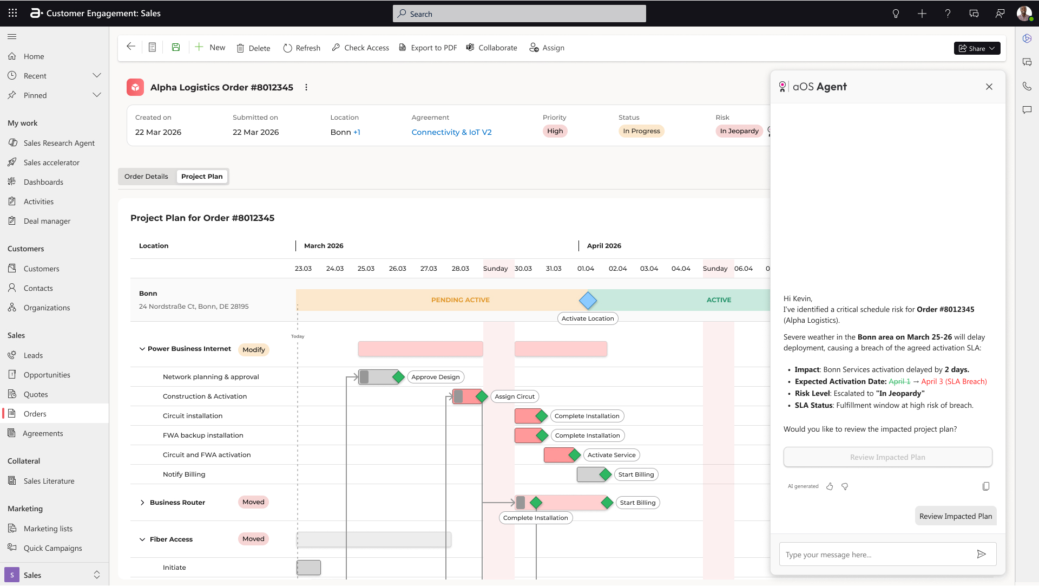Open the Sales area switcher
The width and height of the screenshot is (1039, 586).
(x=54, y=575)
